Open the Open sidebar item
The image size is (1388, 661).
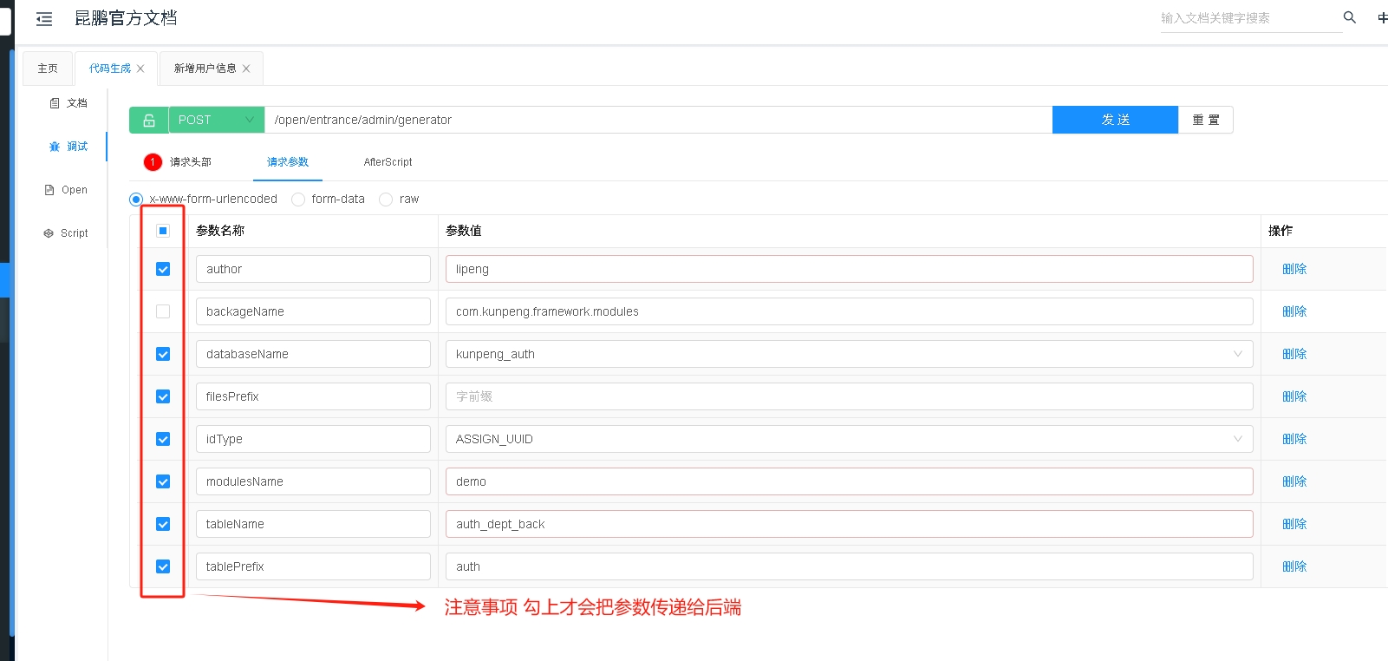[x=66, y=190]
